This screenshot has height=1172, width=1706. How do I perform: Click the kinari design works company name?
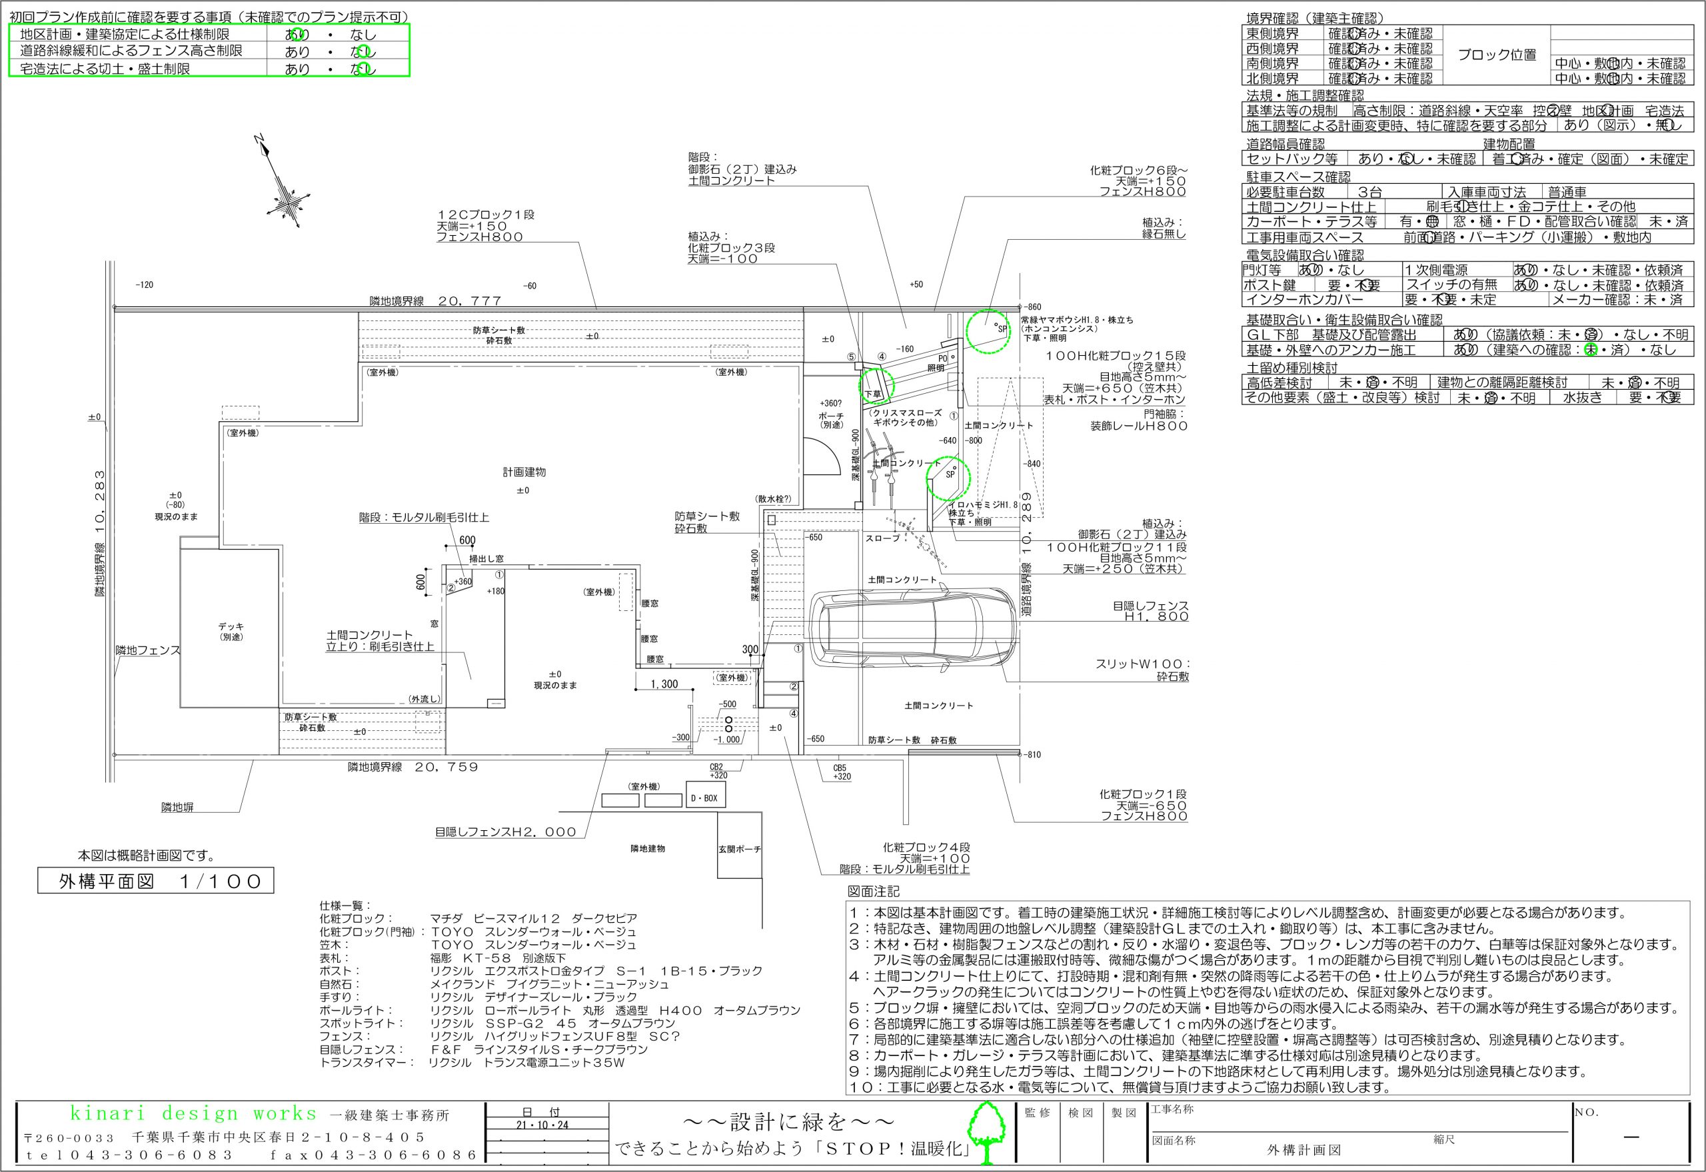click(193, 1114)
